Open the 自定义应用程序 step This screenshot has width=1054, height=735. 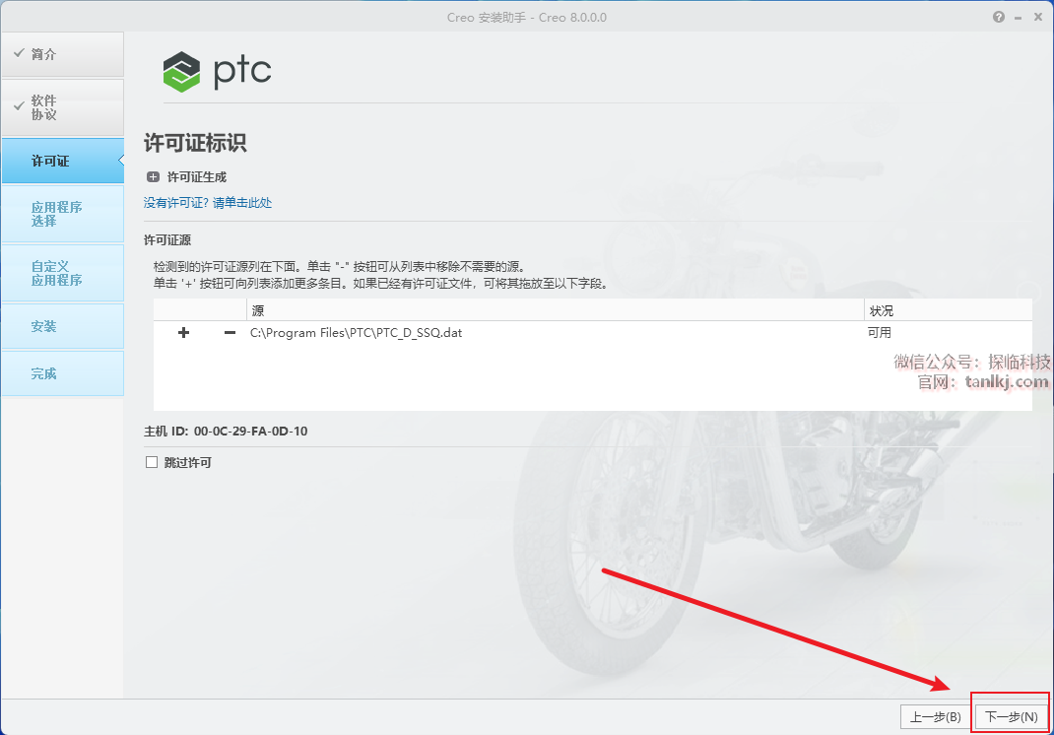click(x=62, y=273)
